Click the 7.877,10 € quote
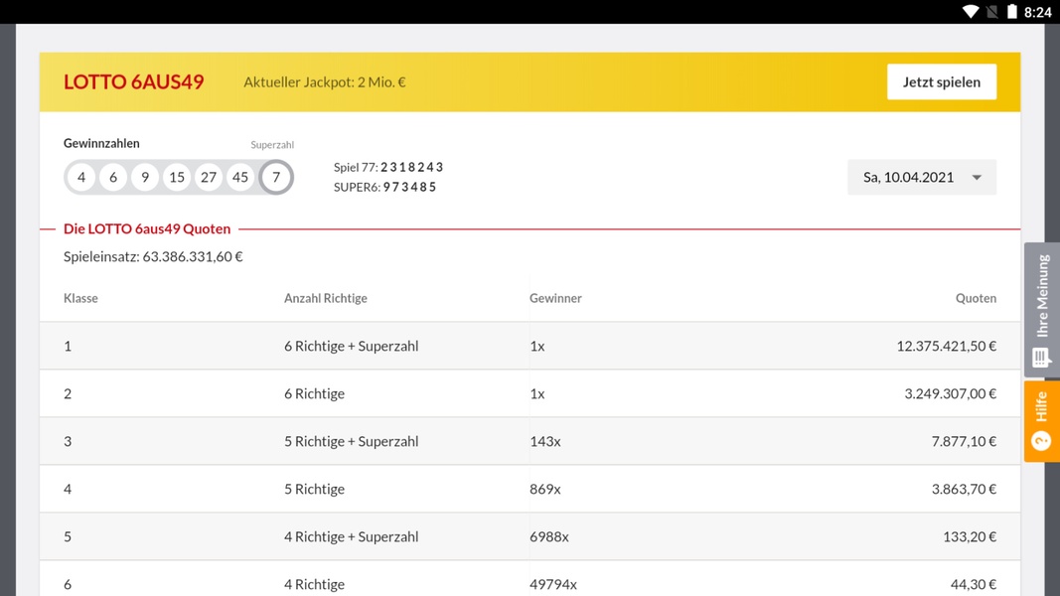Viewport: 1060px width, 596px height. [964, 441]
